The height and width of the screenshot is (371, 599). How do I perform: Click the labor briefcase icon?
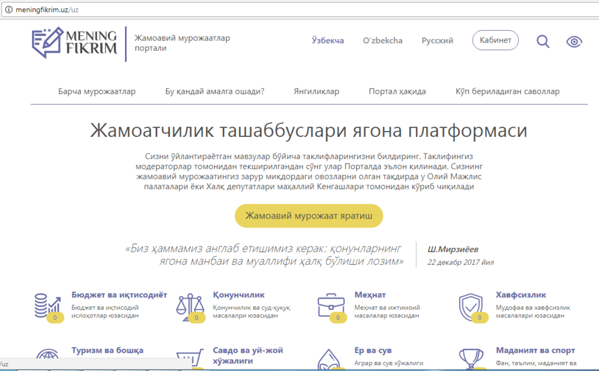(x=331, y=306)
